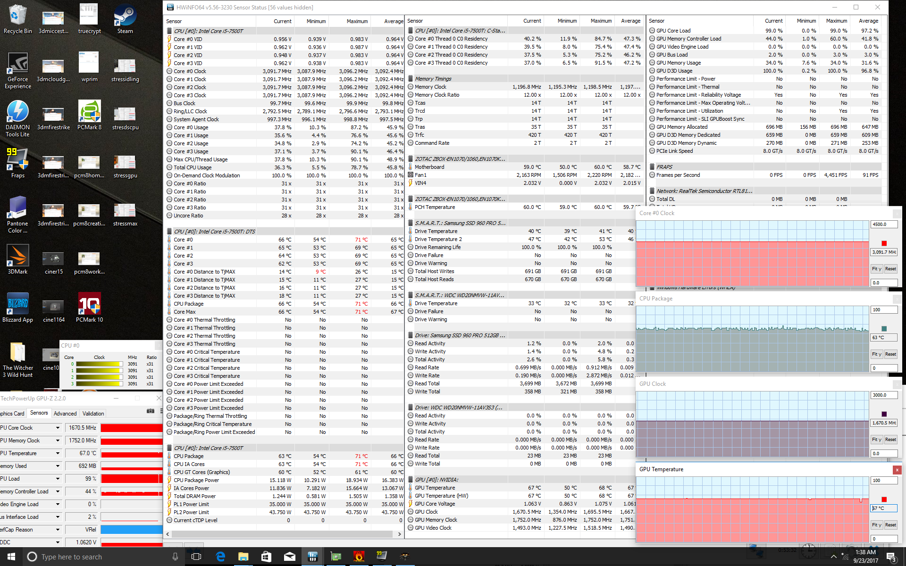Open the wprim desktop icon
Image resolution: width=906 pixels, height=566 pixels.
tap(89, 67)
